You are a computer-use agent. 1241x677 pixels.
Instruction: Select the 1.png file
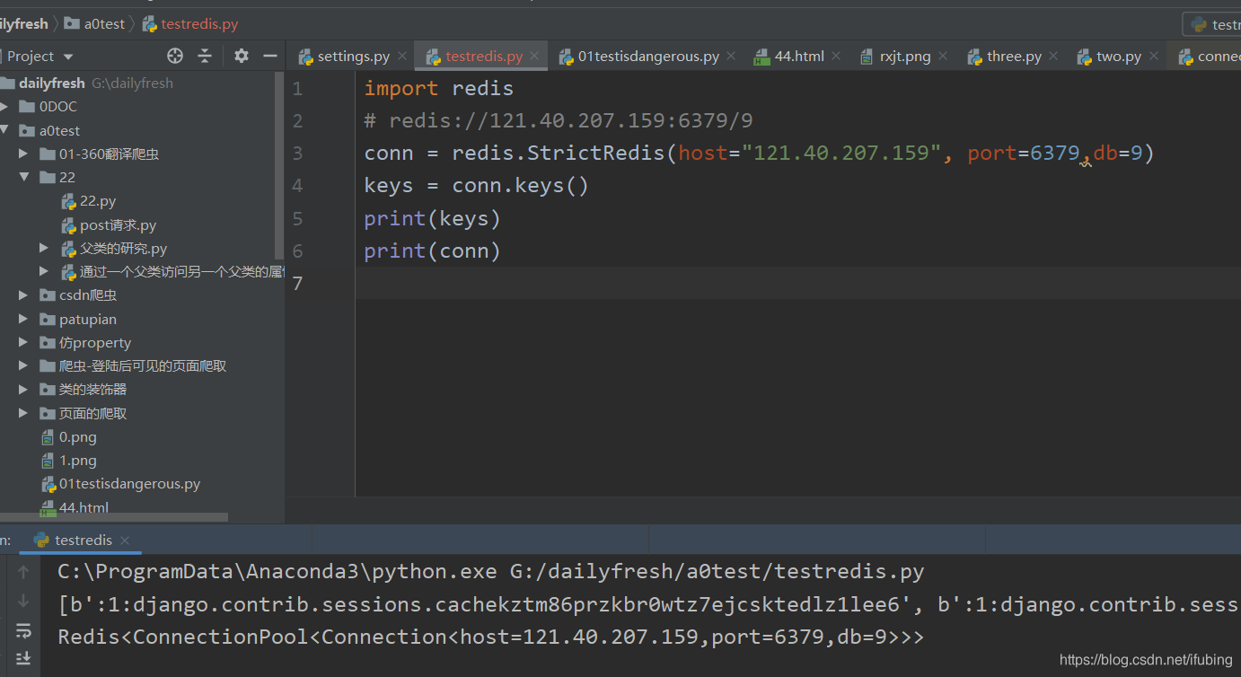coord(69,460)
